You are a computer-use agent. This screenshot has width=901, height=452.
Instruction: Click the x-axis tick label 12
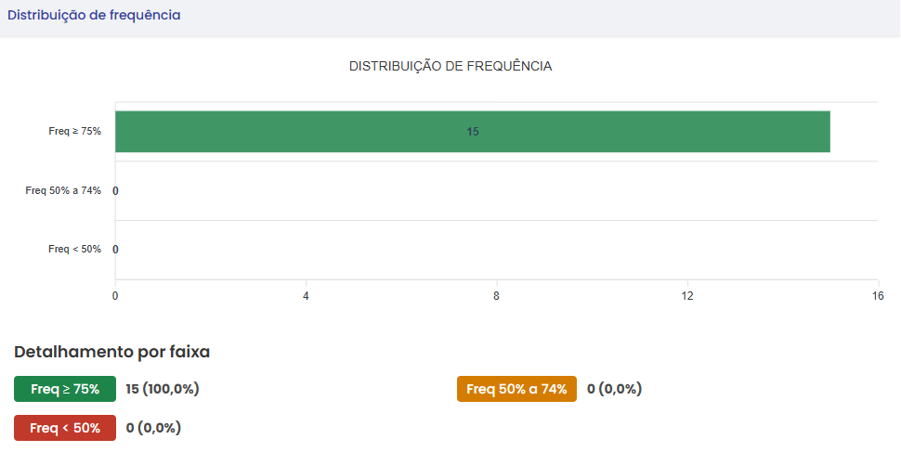click(x=687, y=296)
